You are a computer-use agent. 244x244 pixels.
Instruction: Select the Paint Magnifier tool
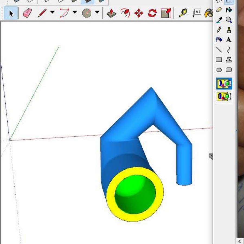point(229,20)
